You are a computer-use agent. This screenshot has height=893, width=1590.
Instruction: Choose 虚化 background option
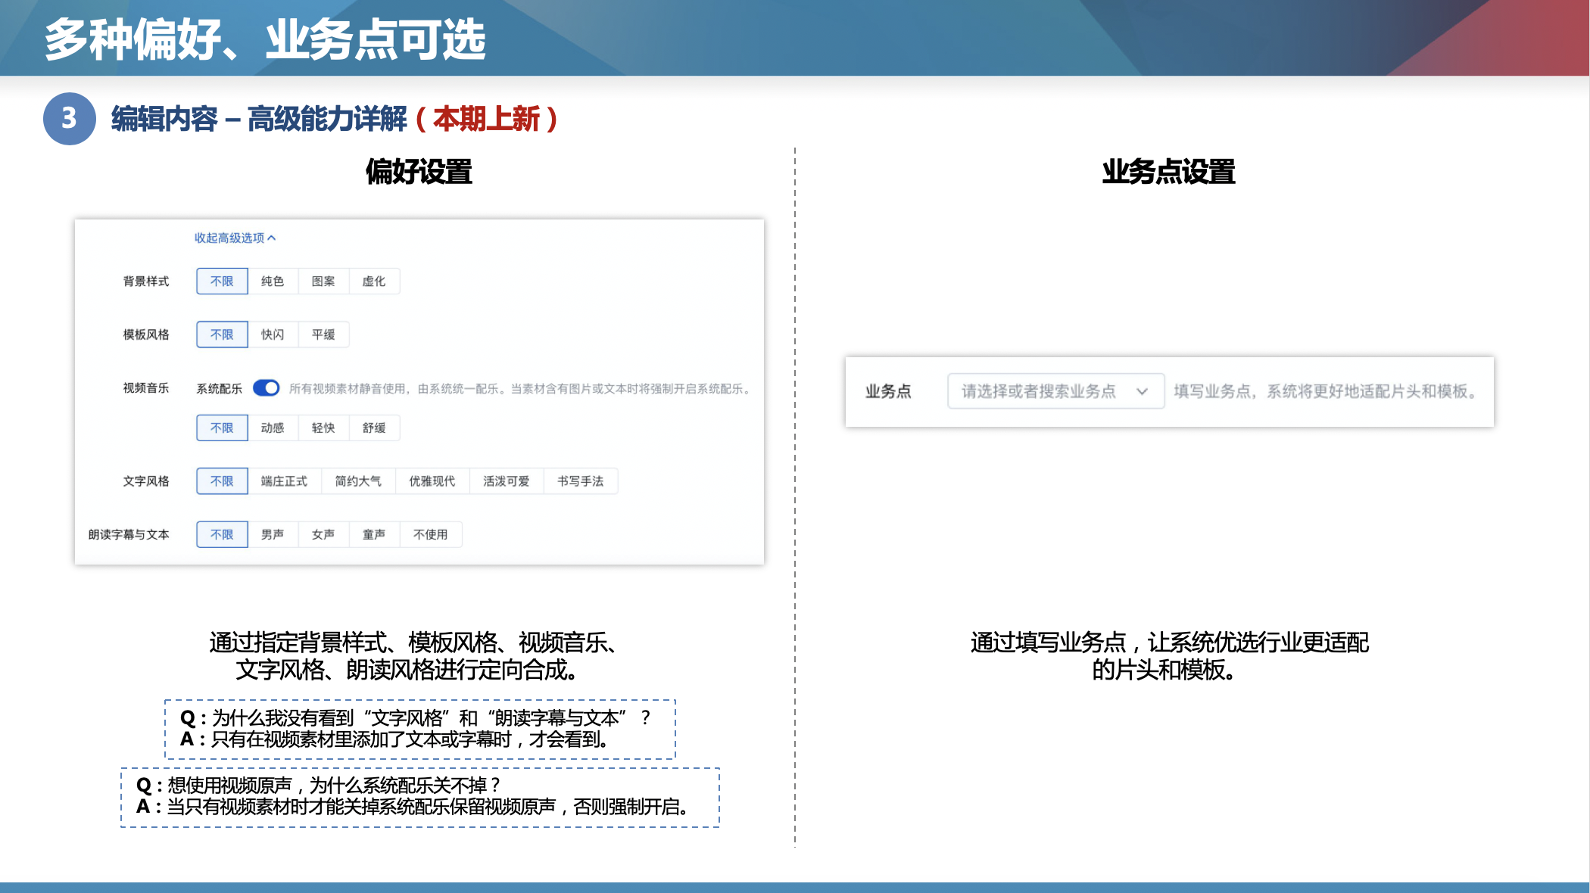[374, 282]
